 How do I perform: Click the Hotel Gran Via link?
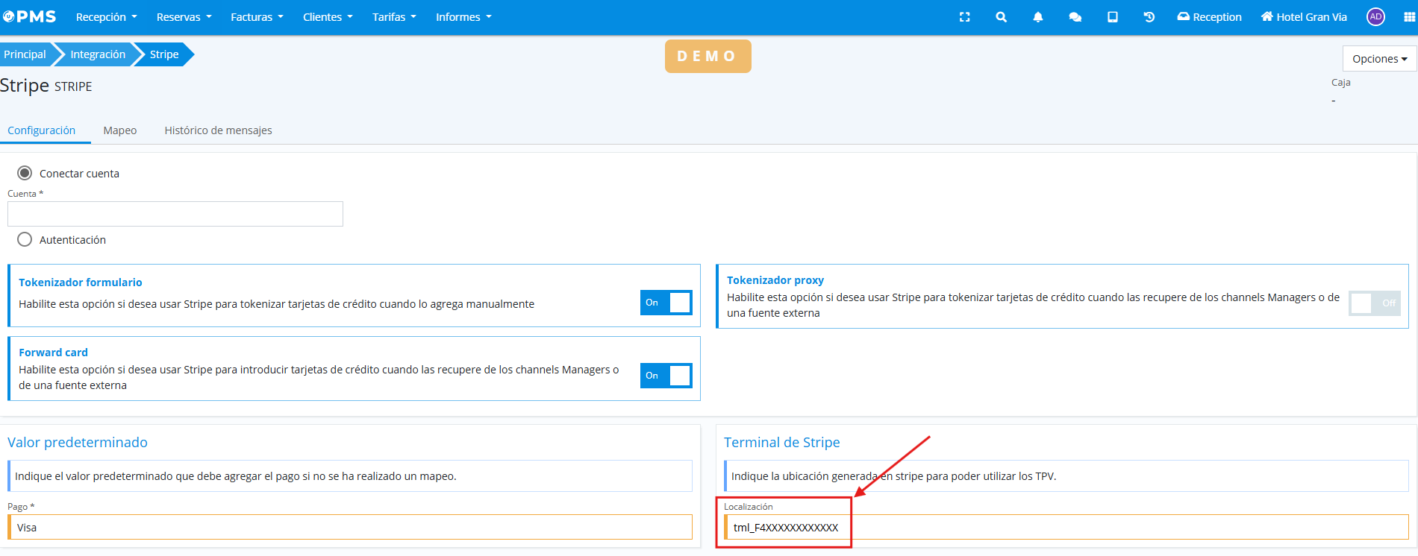(x=1304, y=17)
